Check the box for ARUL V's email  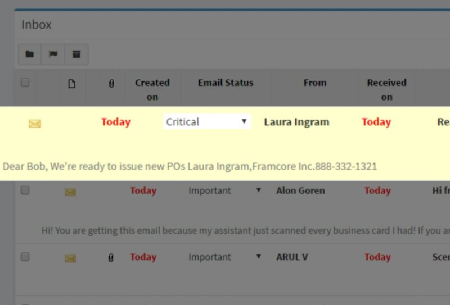point(25,257)
